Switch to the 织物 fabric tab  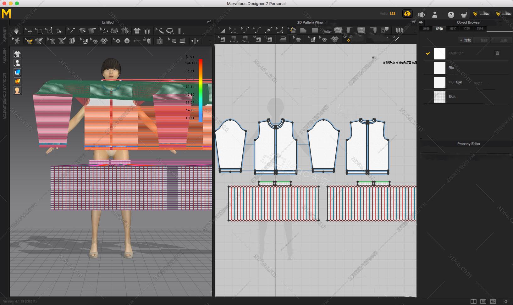(x=439, y=29)
